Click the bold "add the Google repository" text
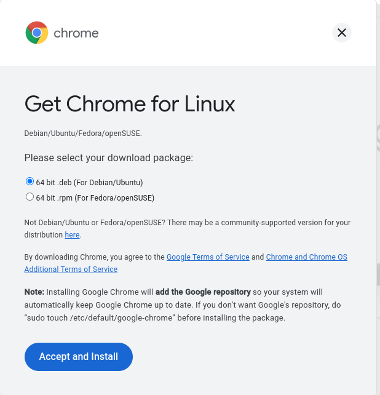Screen dimensions: 380x395 pyautogui.click(x=203, y=292)
